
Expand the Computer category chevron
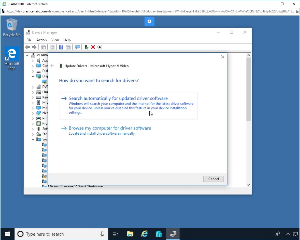[33, 66]
